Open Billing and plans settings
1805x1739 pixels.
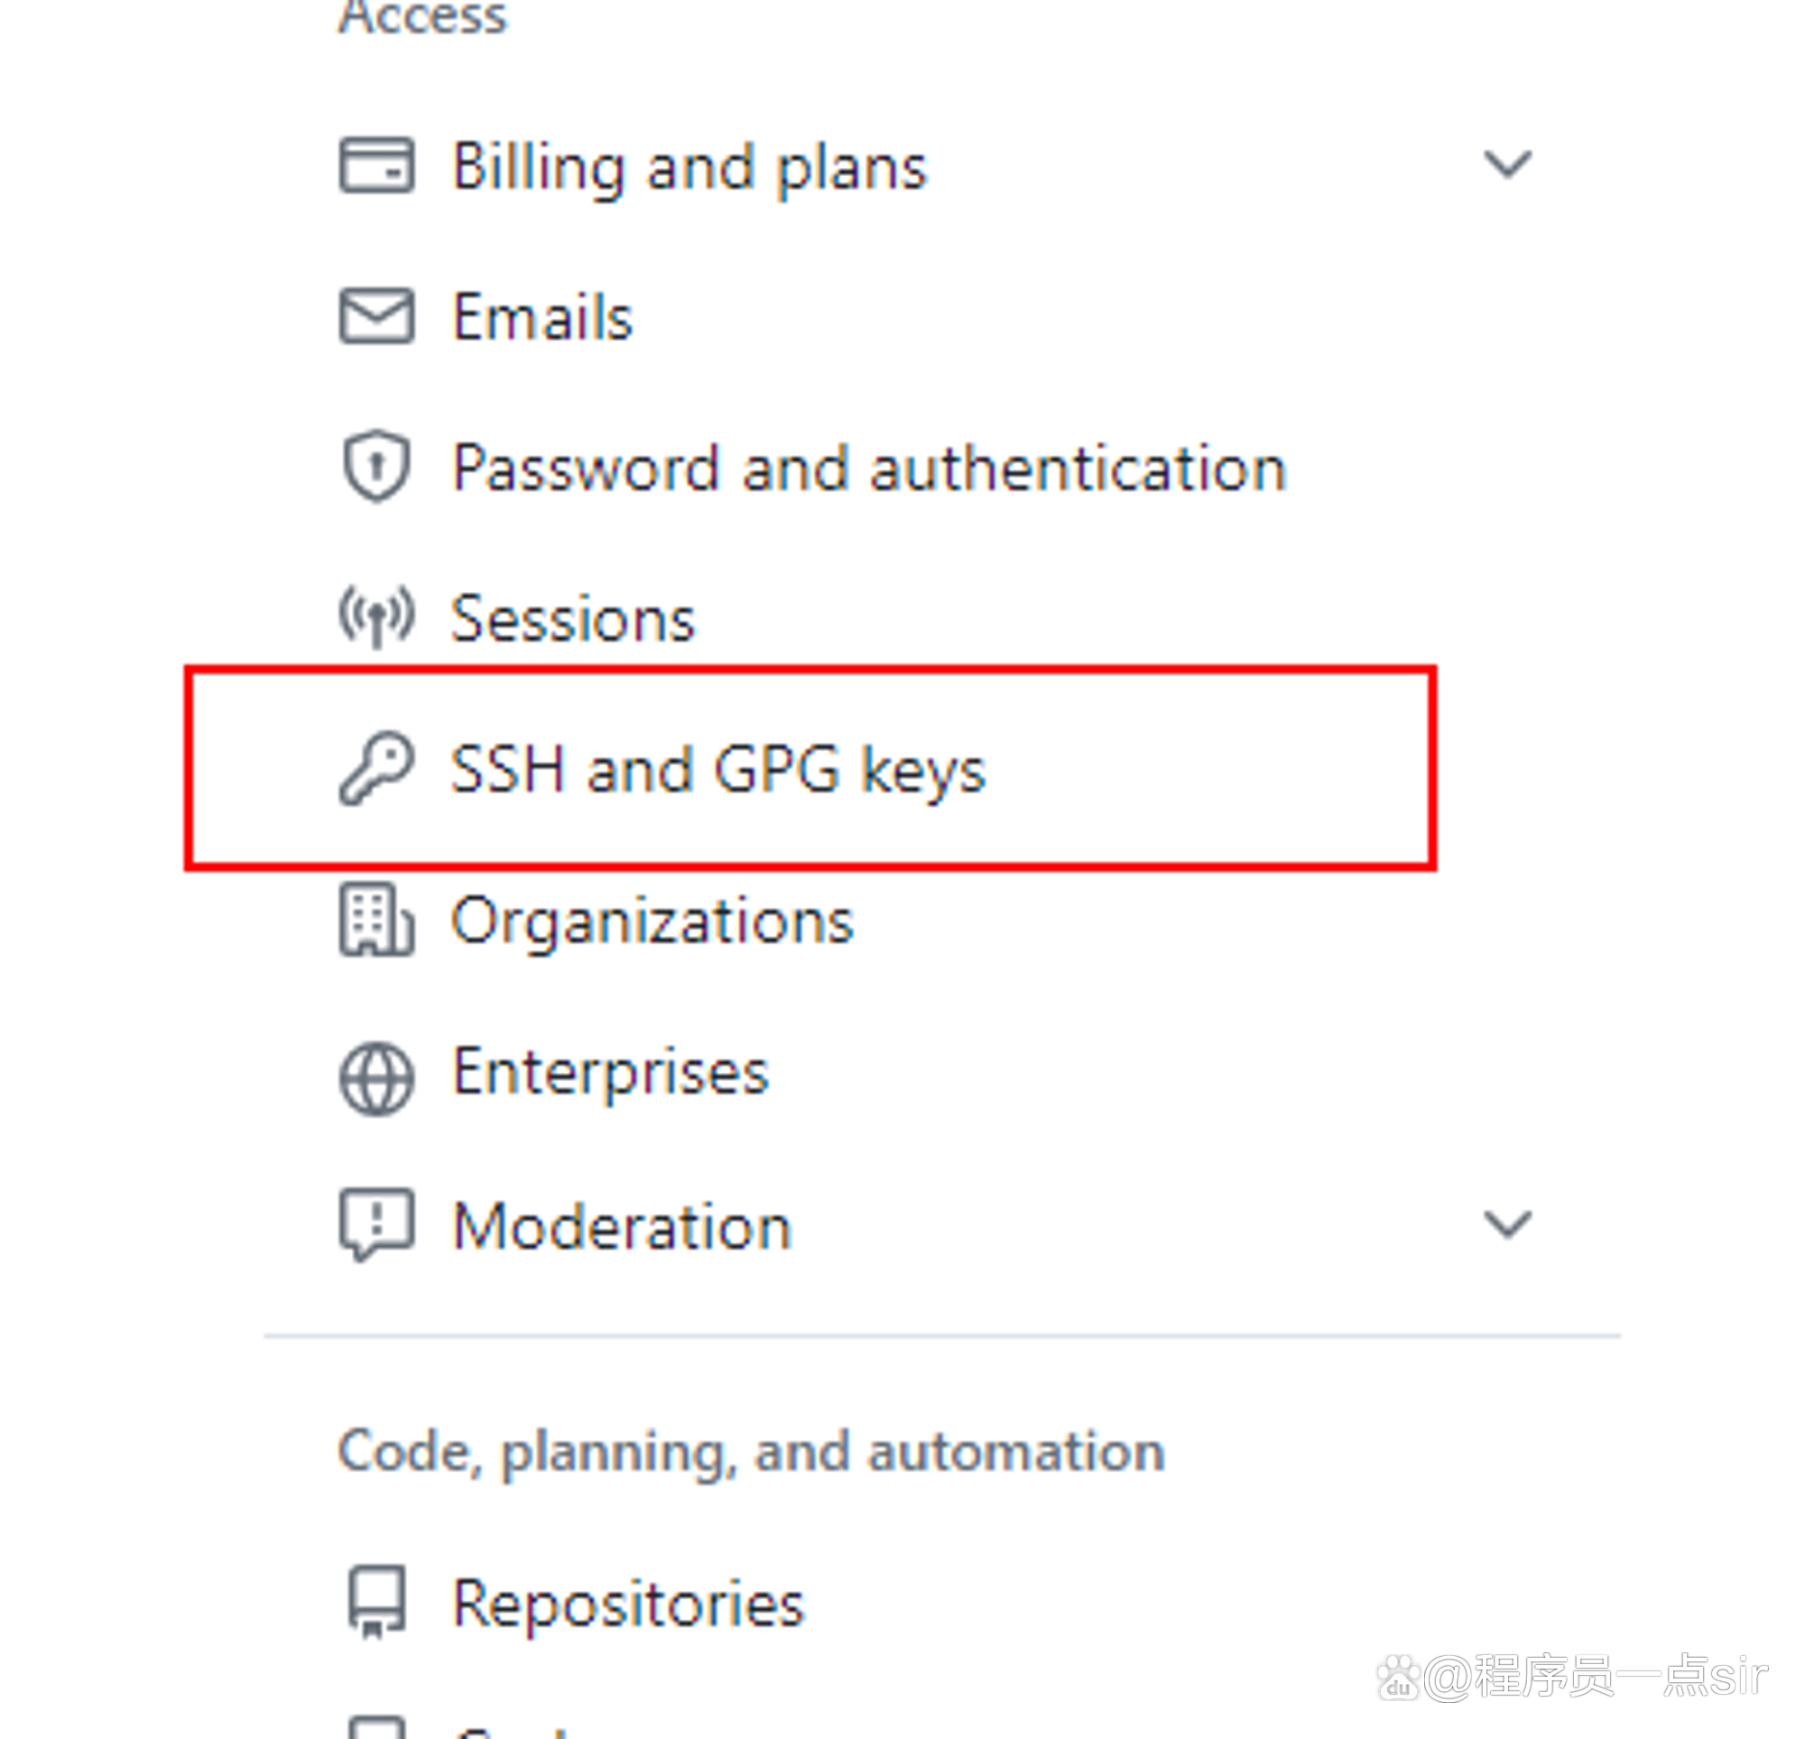pyautogui.click(x=690, y=168)
